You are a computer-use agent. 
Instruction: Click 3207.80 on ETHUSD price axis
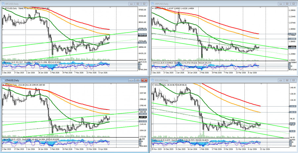point(142,93)
